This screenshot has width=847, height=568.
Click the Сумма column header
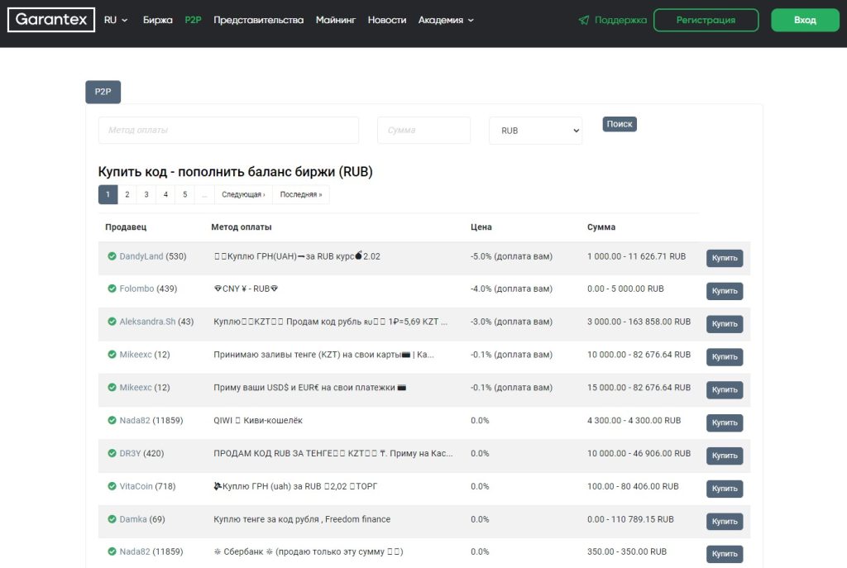(x=601, y=227)
